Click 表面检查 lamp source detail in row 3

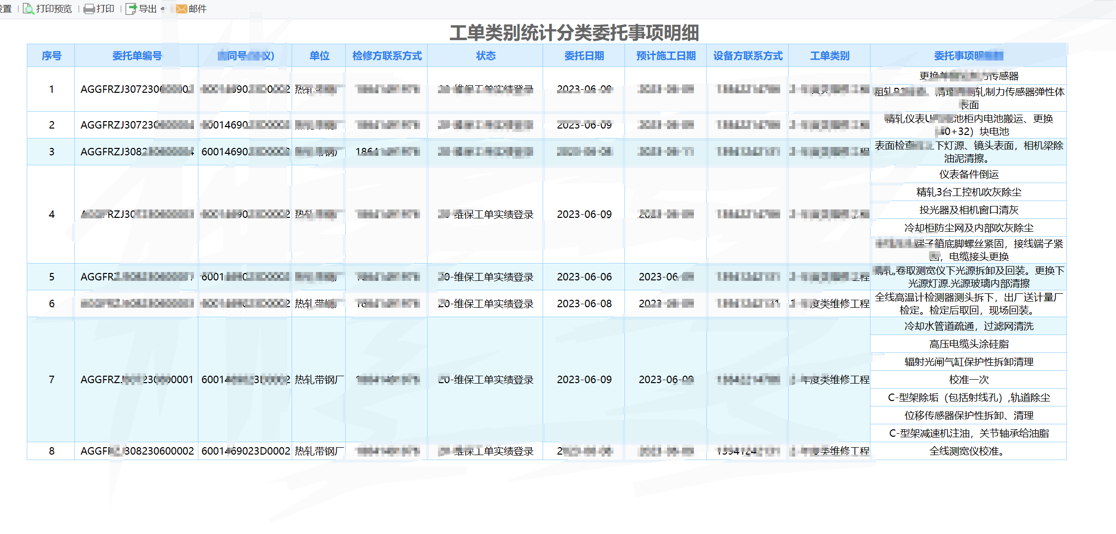(x=969, y=152)
